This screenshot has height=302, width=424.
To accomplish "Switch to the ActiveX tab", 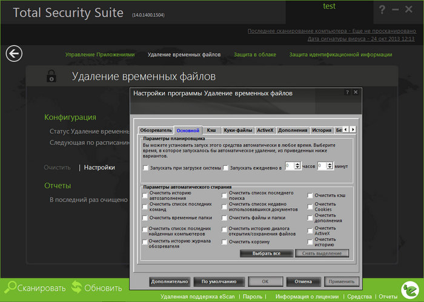I will [x=265, y=130].
